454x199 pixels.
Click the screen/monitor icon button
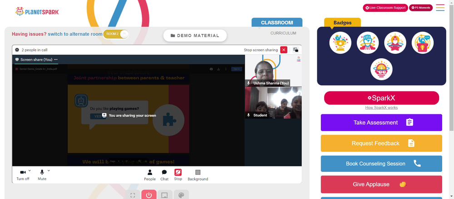tap(165, 195)
